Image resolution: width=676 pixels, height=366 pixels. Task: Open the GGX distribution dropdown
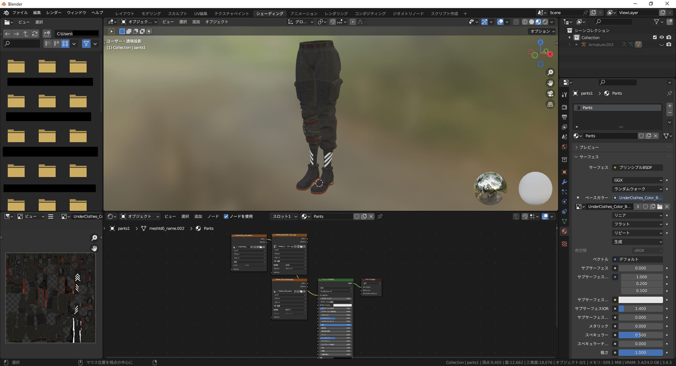[x=638, y=180]
